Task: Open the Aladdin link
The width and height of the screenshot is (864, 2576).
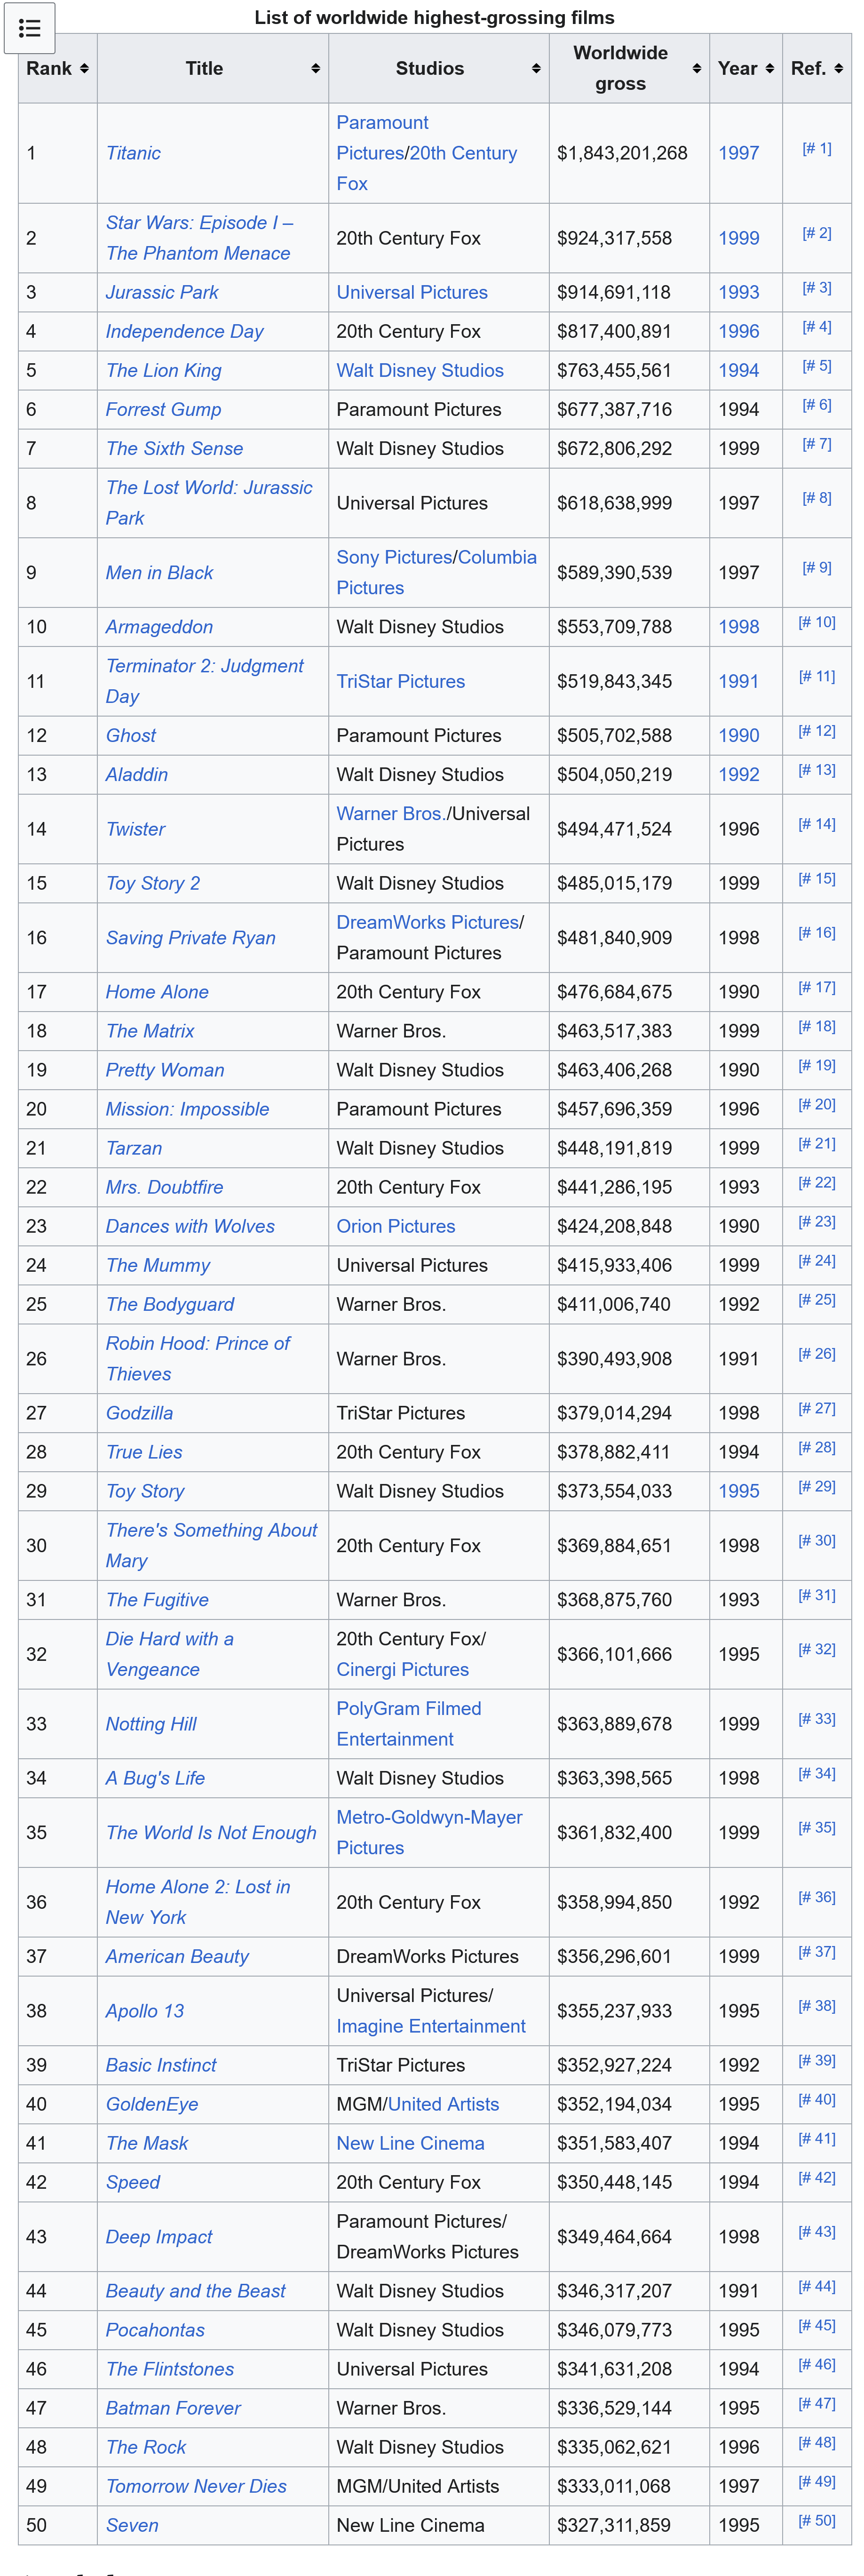Action: coord(137,774)
